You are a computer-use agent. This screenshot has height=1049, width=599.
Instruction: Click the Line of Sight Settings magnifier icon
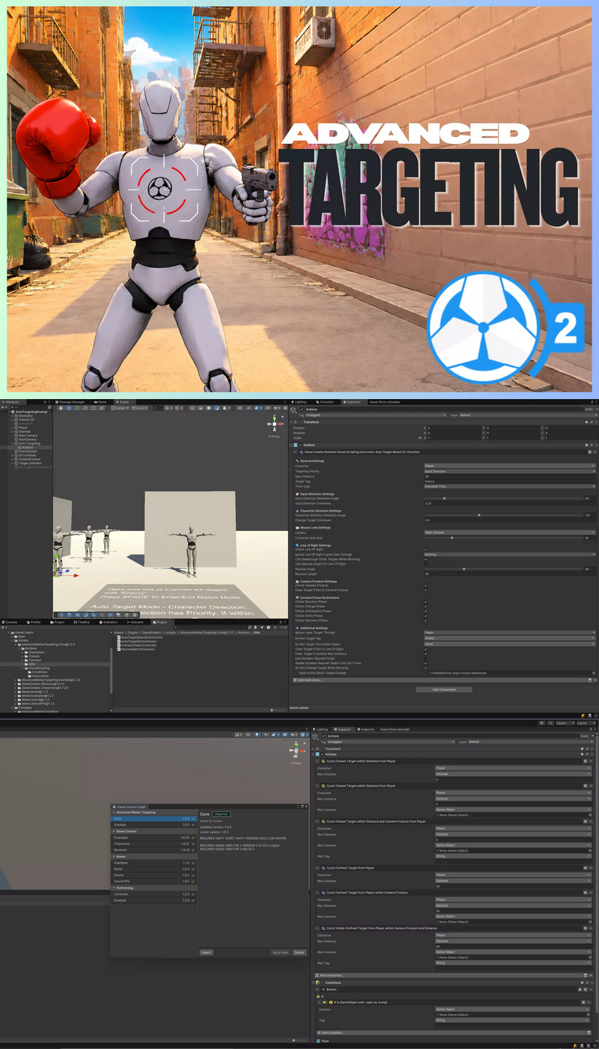pos(297,545)
